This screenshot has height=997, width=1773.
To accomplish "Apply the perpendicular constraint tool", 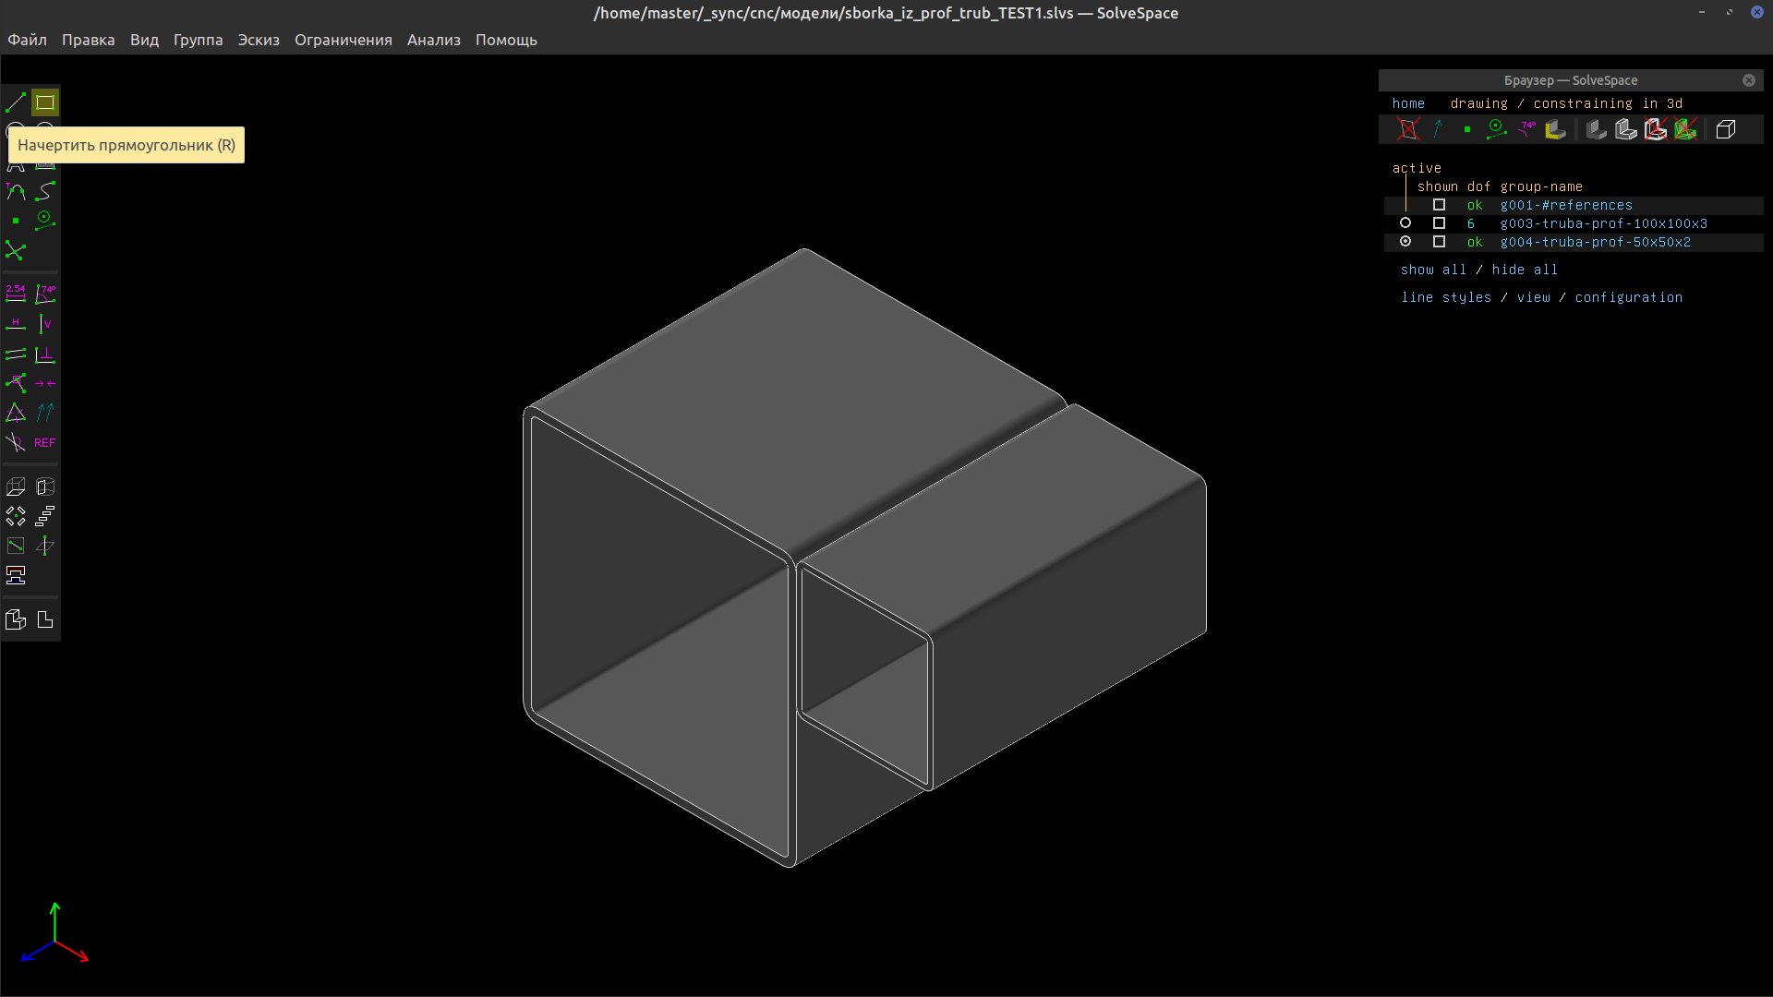I will [45, 354].
